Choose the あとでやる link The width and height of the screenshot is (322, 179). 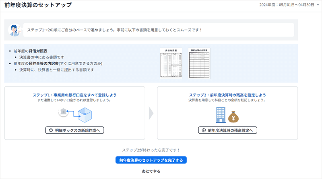coord(151,171)
